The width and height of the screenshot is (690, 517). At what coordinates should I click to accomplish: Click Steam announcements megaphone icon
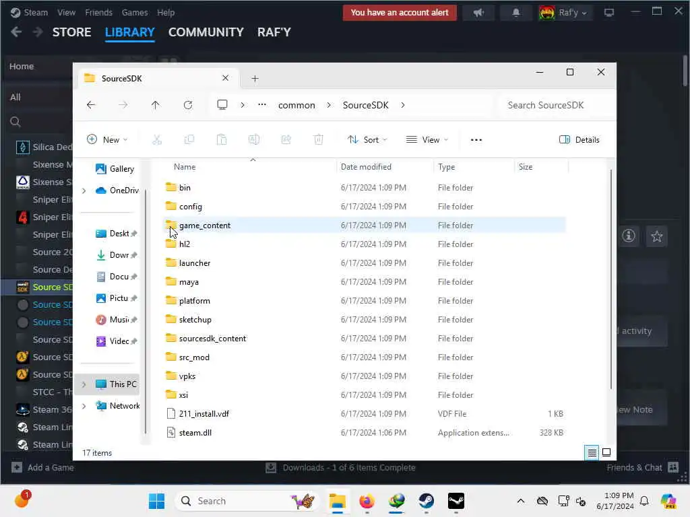478,12
